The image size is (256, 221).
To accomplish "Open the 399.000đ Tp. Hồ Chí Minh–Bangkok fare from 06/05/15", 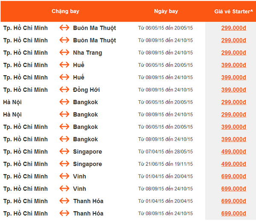I will [234, 127].
